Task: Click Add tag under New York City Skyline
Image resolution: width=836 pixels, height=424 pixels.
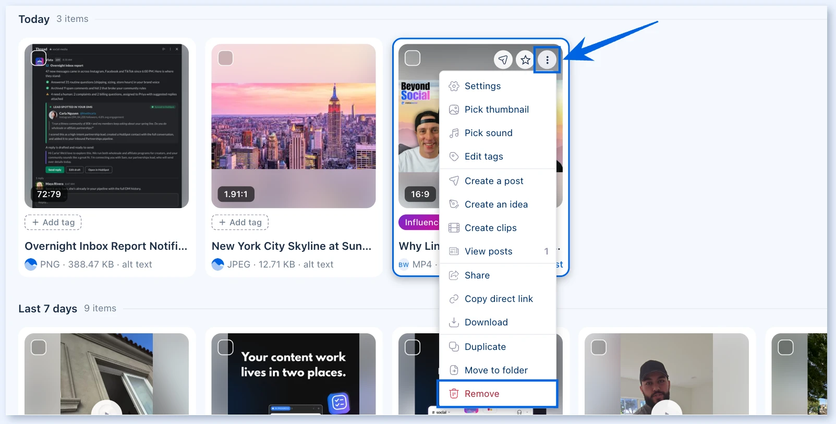Action: coord(240,222)
